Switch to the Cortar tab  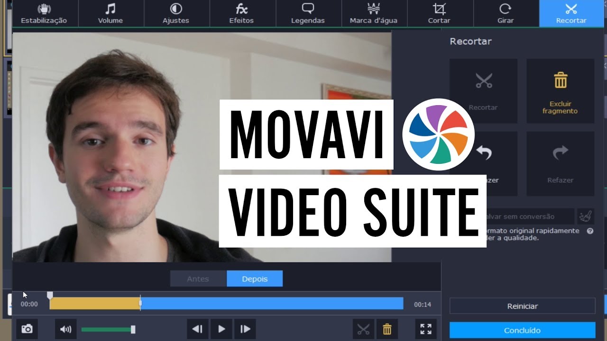pos(439,14)
